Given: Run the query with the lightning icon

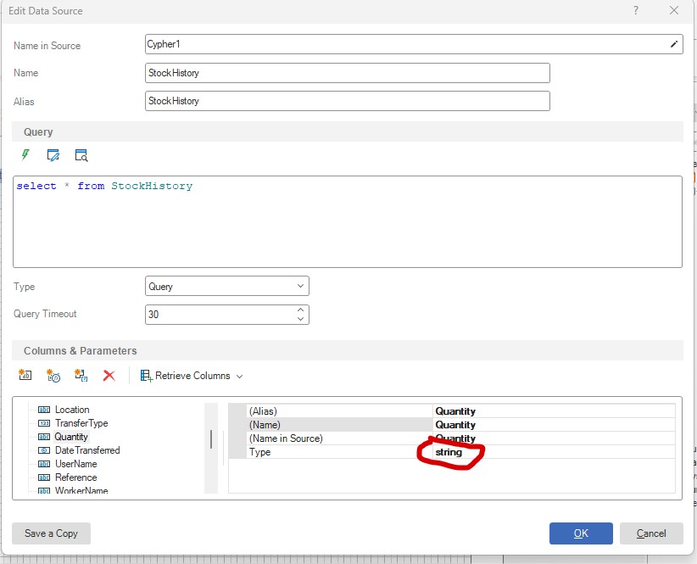Looking at the screenshot, I should (26, 155).
